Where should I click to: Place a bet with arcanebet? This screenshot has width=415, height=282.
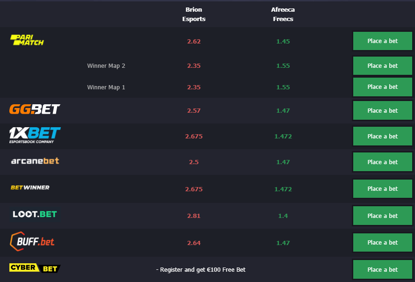pyautogui.click(x=382, y=162)
